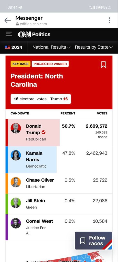
Task: Click the KEY RACE badge
Action: click(20, 64)
